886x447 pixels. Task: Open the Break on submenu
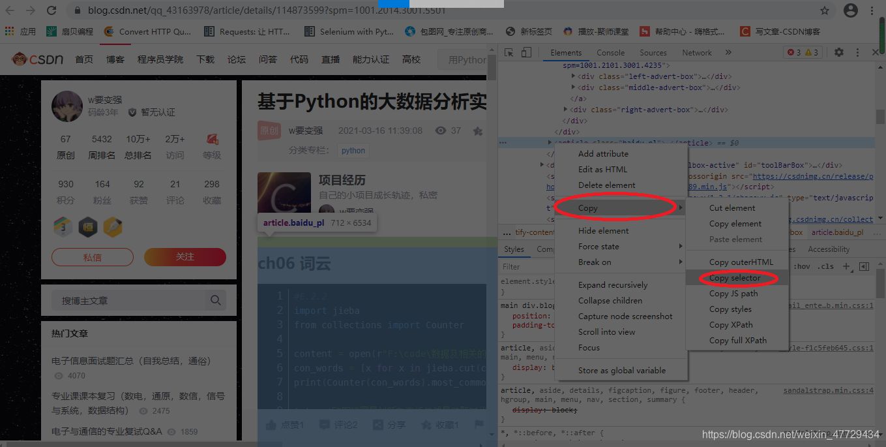(621, 262)
